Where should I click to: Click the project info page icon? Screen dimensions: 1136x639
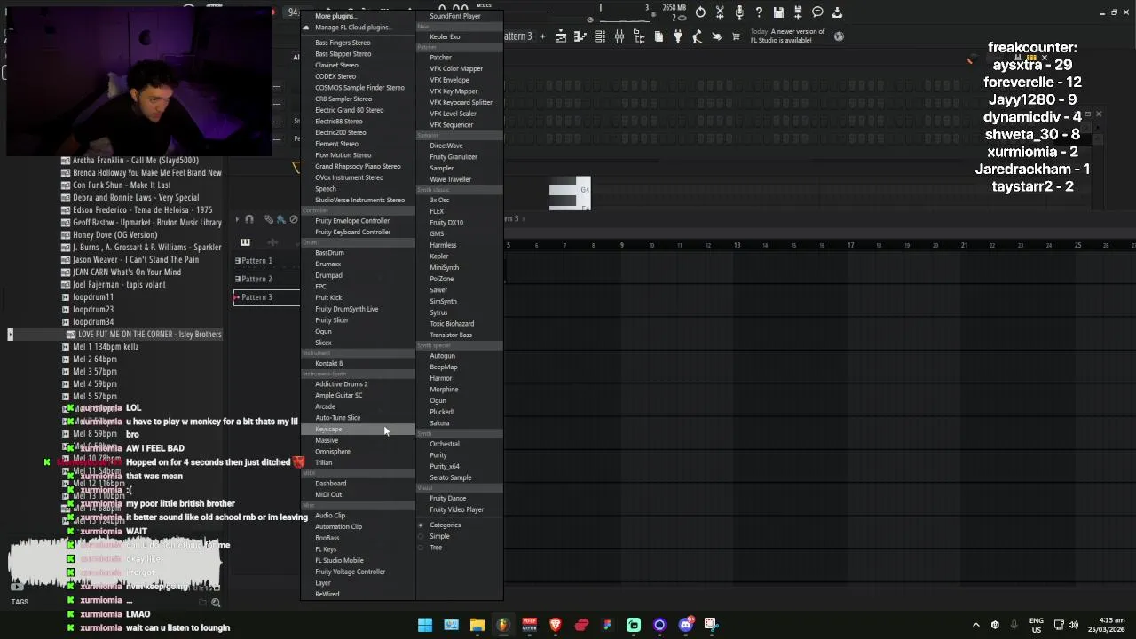(x=659, y=36)
